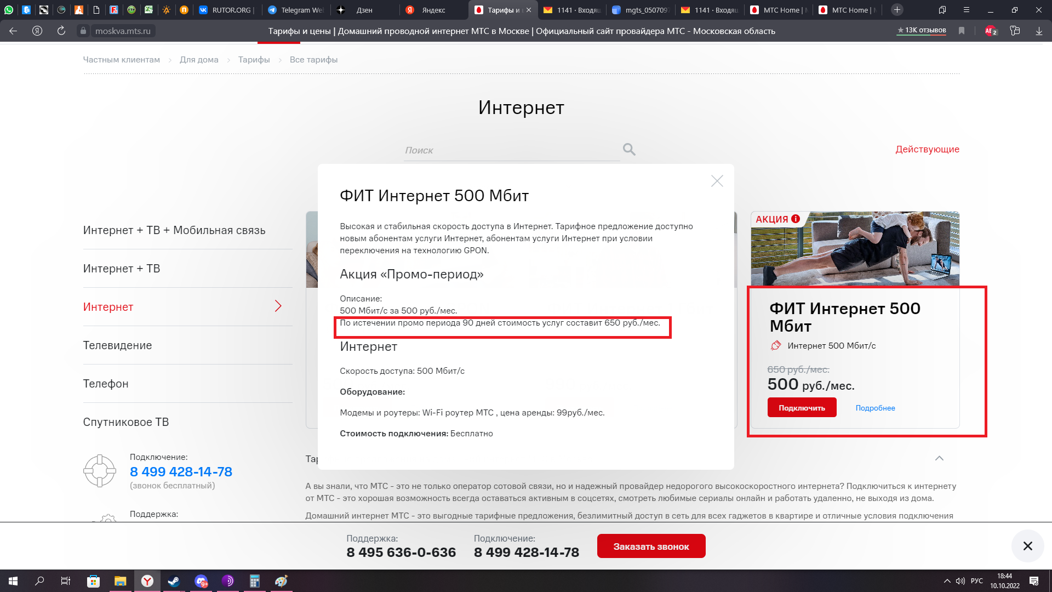
Task: Click the ФИТ Интернет 500 tariff image
Action: point(855,249)
